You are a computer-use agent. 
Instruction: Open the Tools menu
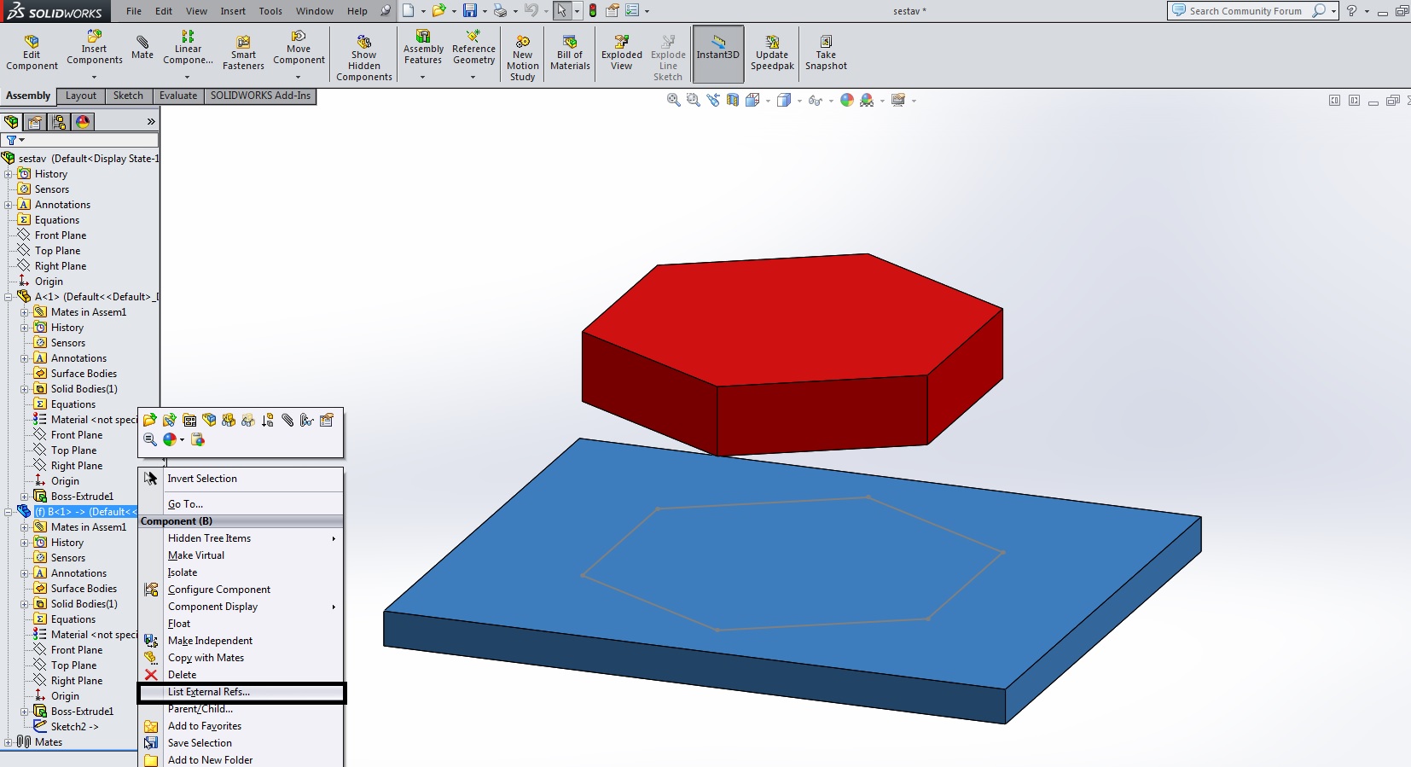click(x=270, y=11)
